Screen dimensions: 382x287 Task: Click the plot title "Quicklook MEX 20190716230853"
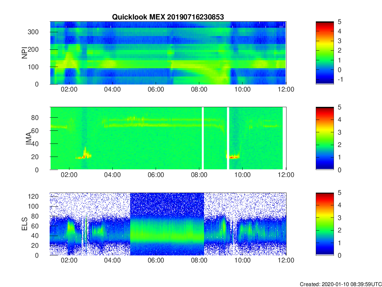168,17
